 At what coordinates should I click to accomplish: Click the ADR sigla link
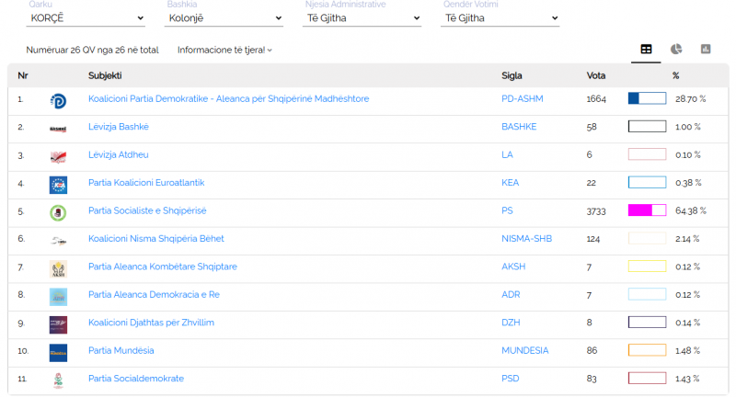[511, 294]
